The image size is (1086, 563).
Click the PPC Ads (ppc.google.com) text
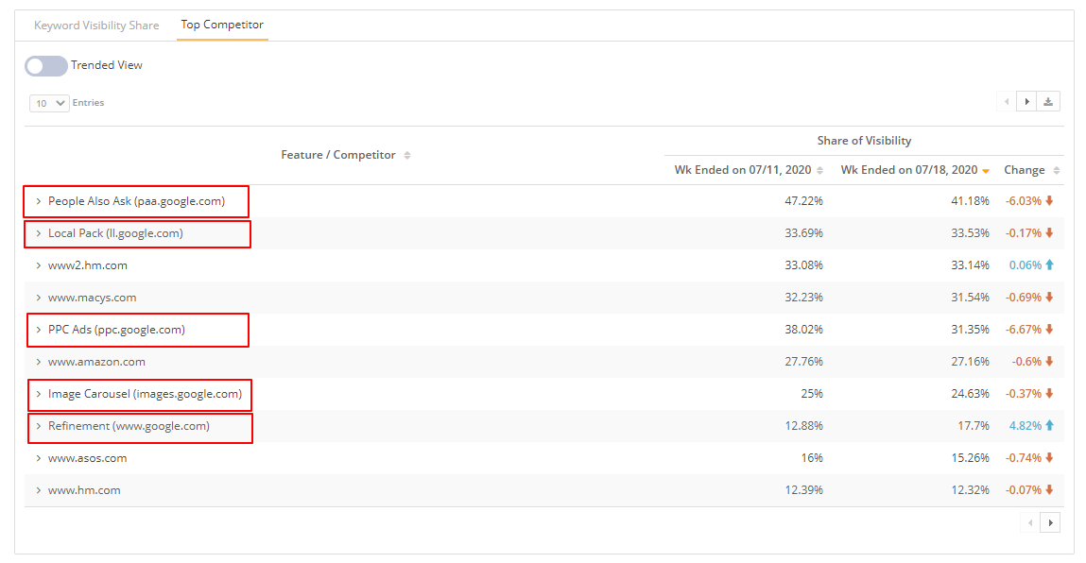[116, 330]
